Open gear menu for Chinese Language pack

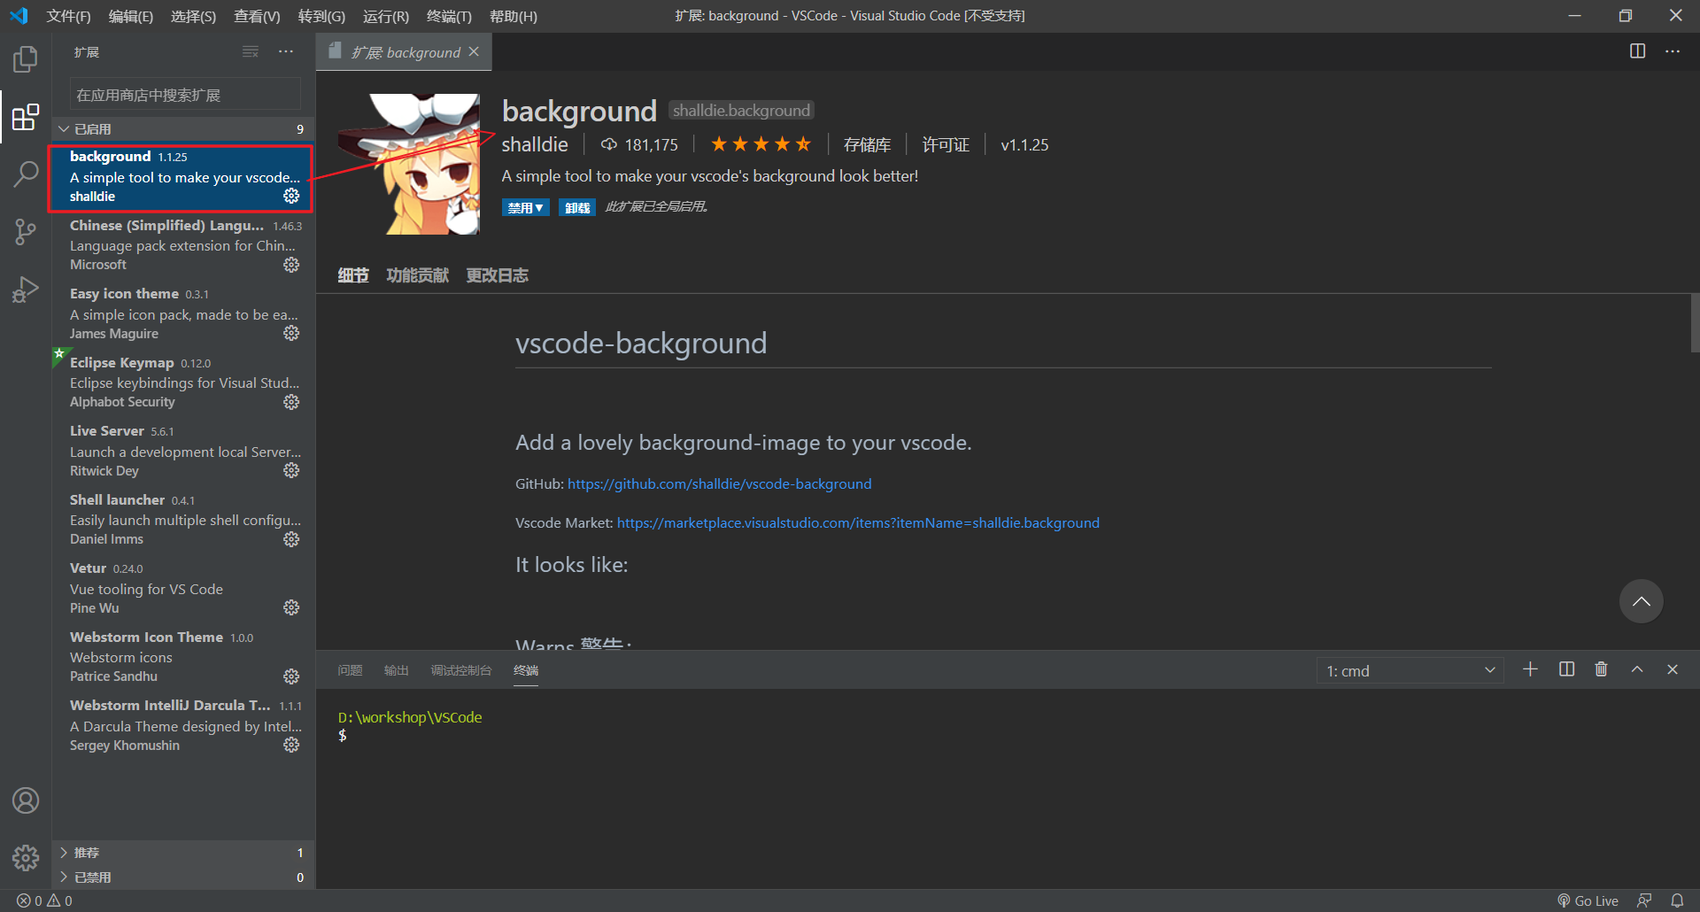coord(291,265)
